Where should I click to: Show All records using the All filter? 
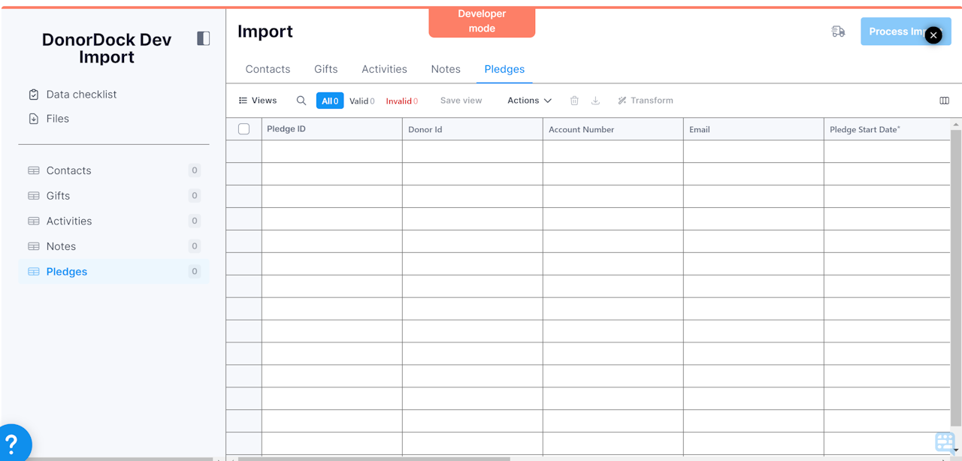point(329,100)
